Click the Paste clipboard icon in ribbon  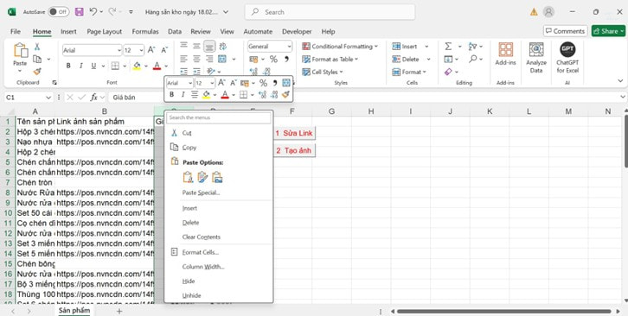pyautogui.click(x=20, y=51)
